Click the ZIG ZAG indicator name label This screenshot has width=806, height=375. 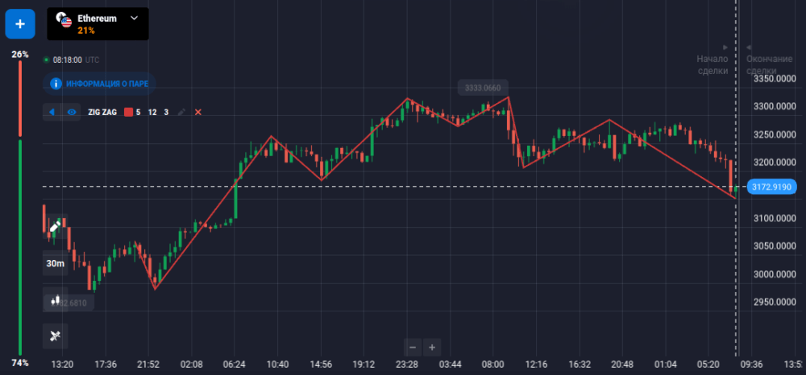click(x=102, y=112)
